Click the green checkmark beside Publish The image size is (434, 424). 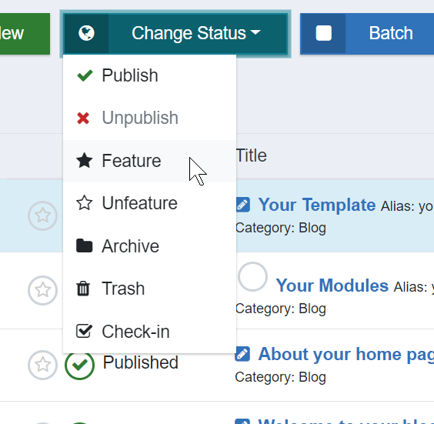tap(85, 75)
